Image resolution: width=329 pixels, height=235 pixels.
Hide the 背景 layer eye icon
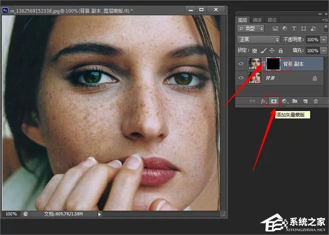[241, 78]
